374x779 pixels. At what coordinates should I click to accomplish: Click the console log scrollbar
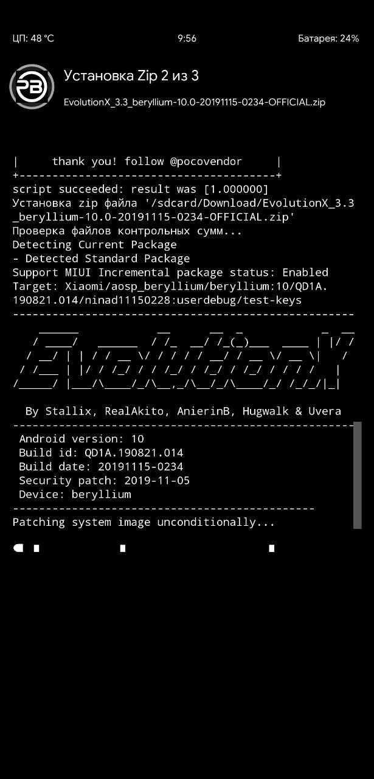(358, 475)
